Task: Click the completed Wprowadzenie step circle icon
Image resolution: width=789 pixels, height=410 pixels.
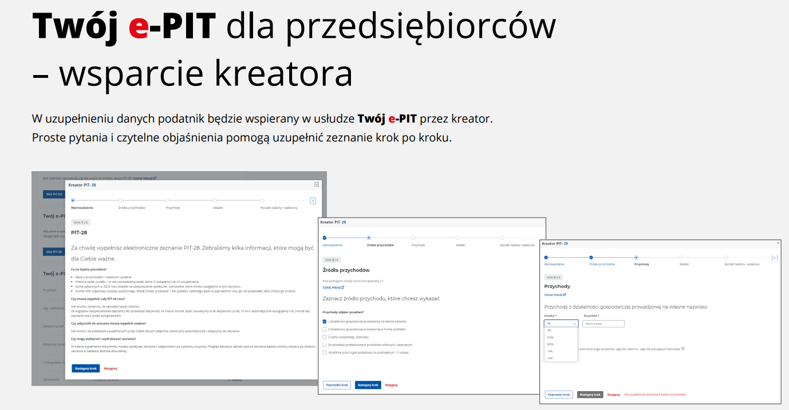Action: click(x=324, y=236)
